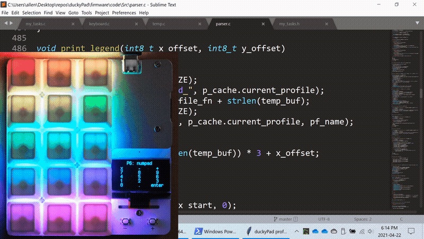Open the Preferences menu
424x239 pixels.
(123, 12)
